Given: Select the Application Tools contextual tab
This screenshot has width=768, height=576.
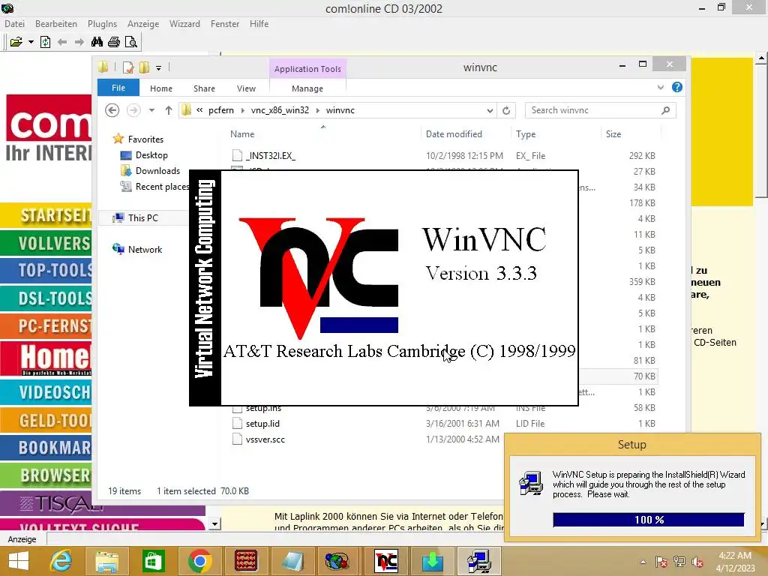Looking at the screenshot, I should coord(307,69).
